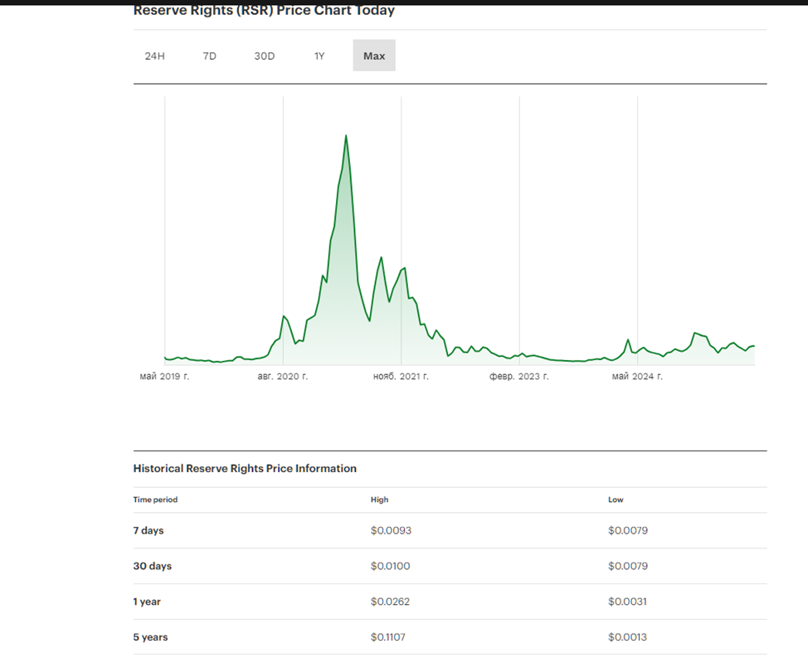Click the 'Time period' column header

[155, 500]
